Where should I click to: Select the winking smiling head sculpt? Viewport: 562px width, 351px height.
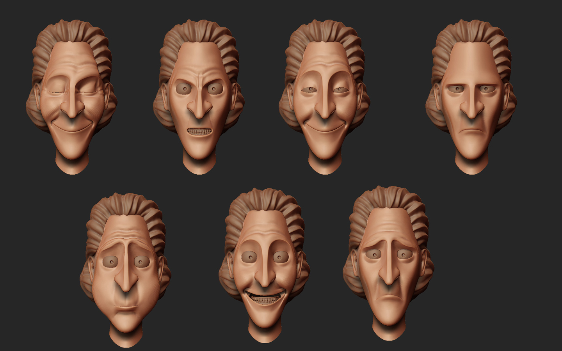coord(71,96)
